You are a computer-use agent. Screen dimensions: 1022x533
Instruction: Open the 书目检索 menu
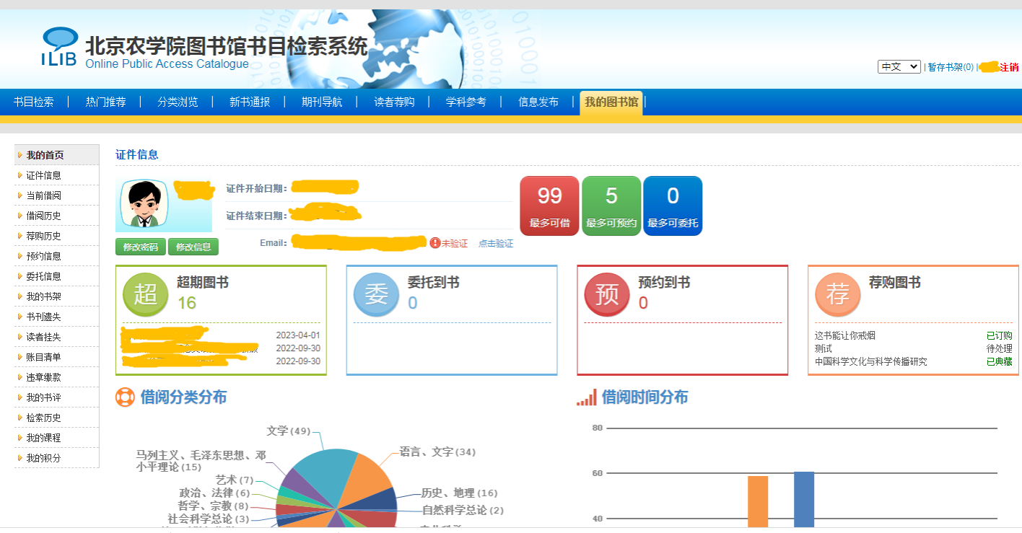coord(33,102)
